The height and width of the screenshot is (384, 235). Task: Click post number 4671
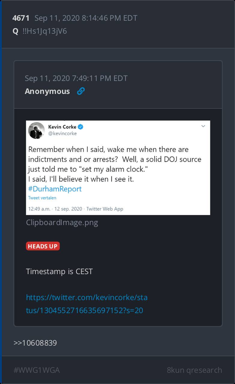click(21, 18)
